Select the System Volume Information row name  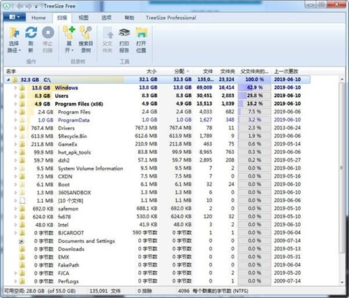[91, 169]
